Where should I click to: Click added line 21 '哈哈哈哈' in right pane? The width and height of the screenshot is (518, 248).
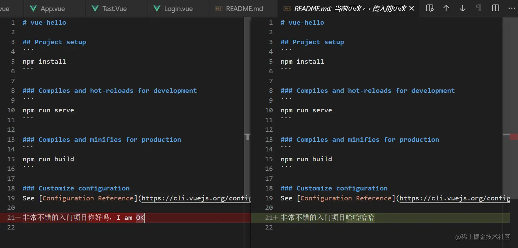coord(360,218)
